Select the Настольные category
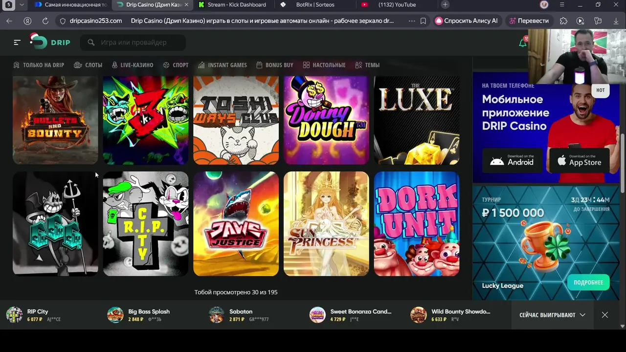Screen dimensions: 626x352 [x=324, y=65]
